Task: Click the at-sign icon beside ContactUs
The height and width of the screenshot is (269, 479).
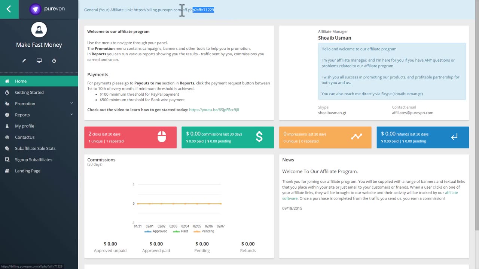Action: [7, 137]
